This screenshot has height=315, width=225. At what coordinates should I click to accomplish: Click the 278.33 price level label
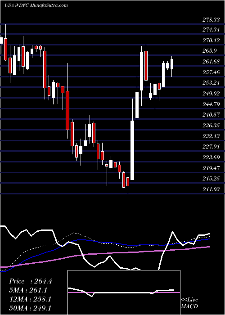click(211, 20)
